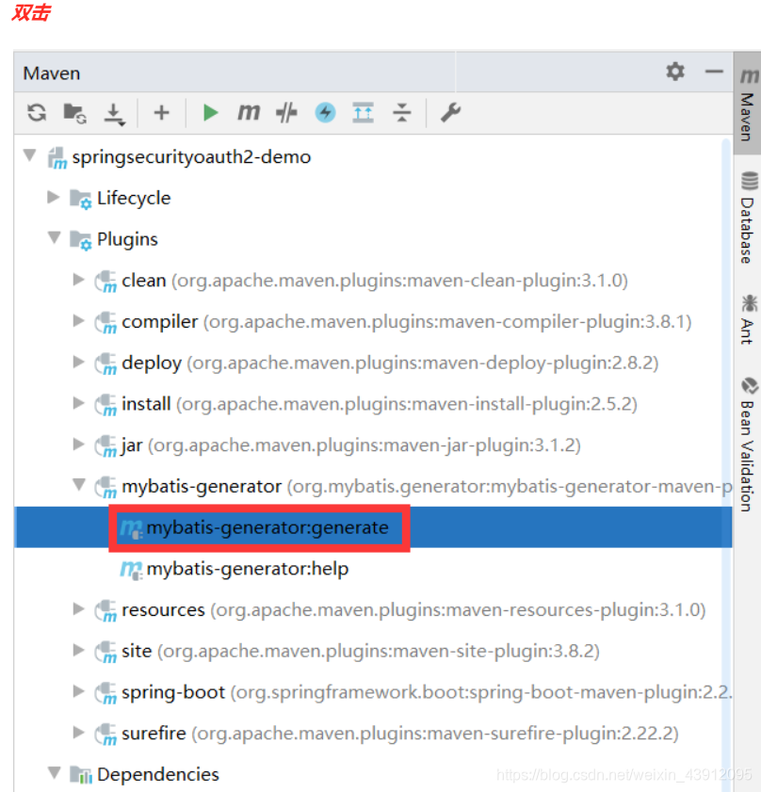
Task: Expand the compiler plugin node
Action: pyautogui.click(x=78, y=321)
